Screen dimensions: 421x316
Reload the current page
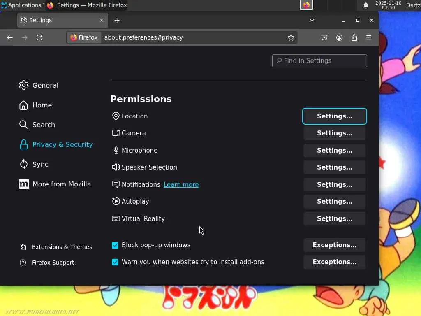point(39,37)
